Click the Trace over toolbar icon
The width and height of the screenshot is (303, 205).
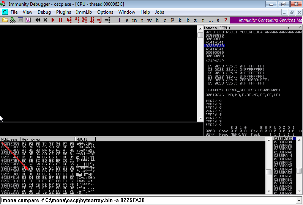coord(92,20)
